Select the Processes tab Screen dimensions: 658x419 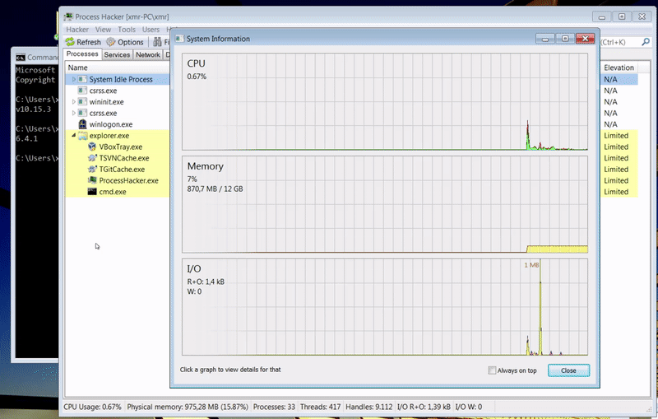point(82,54)
